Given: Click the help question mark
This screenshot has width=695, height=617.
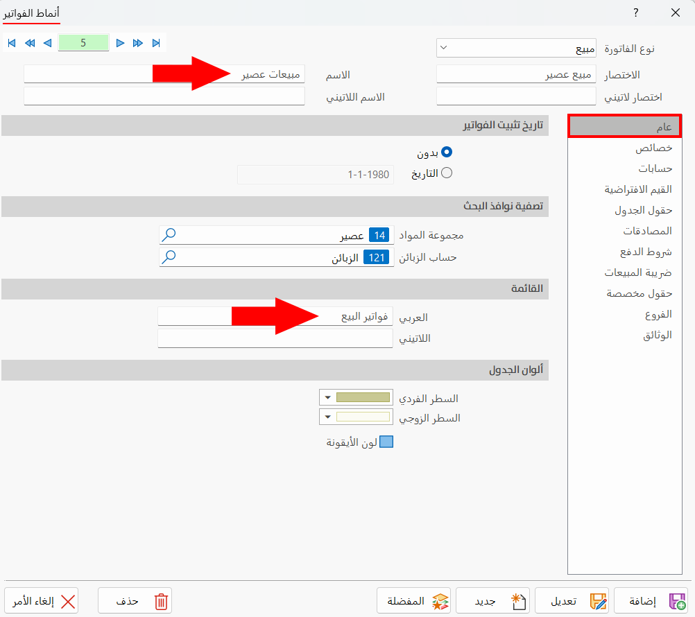Looking at the screenshot, I should (636, 12).
